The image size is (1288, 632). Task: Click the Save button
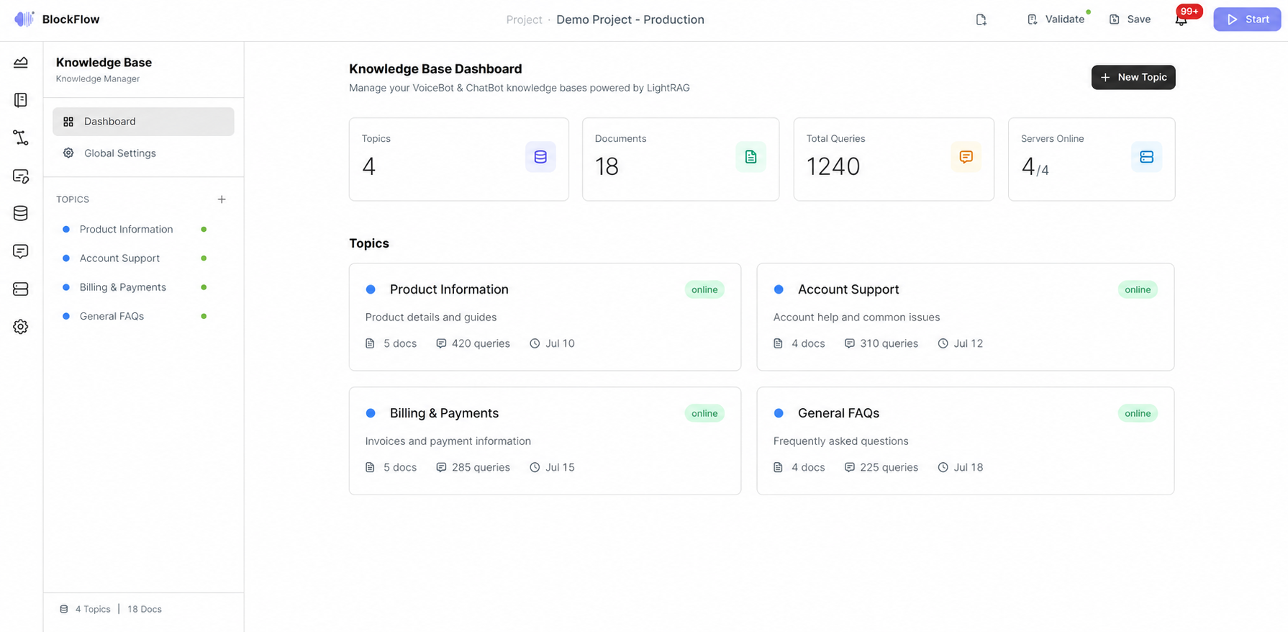tap(1130, 19)
